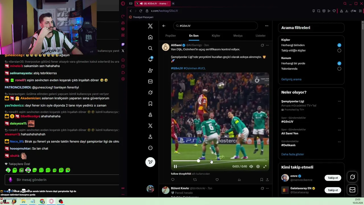Select 'Herhangi bir yerde' location filter

[339, 63]
